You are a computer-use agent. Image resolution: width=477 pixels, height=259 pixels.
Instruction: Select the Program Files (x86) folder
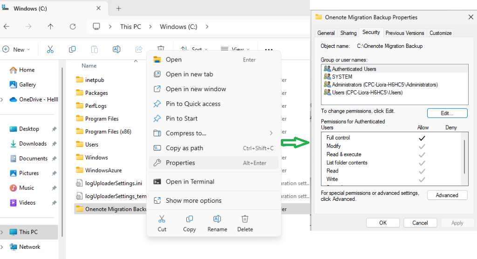(x=103, y=132)
